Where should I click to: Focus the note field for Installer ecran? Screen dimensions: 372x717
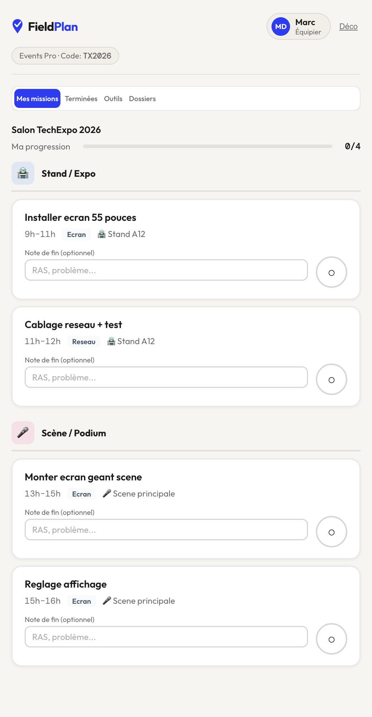[166, 270]
